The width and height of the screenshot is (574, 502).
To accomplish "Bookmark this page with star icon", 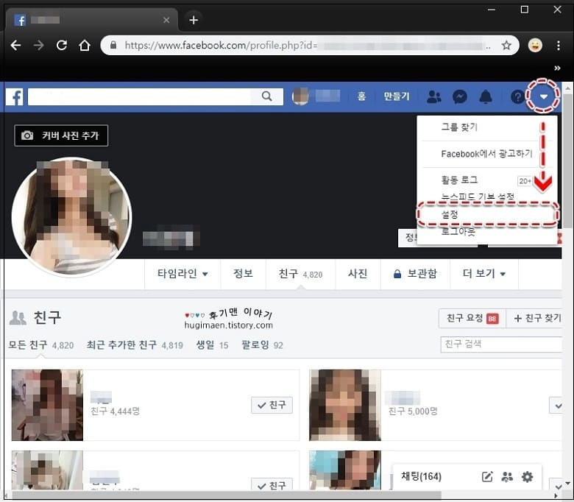I will click(x=506, y=46).
